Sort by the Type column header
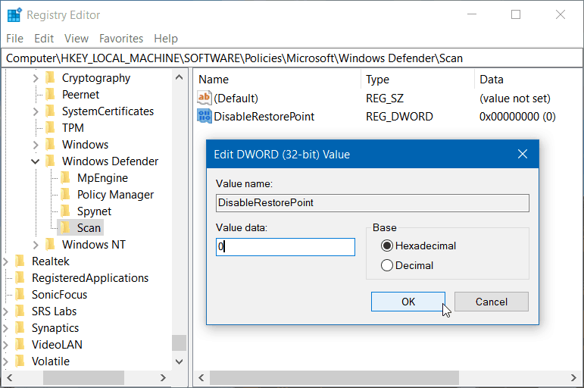584x388 pixels. [x=417, y=80]
